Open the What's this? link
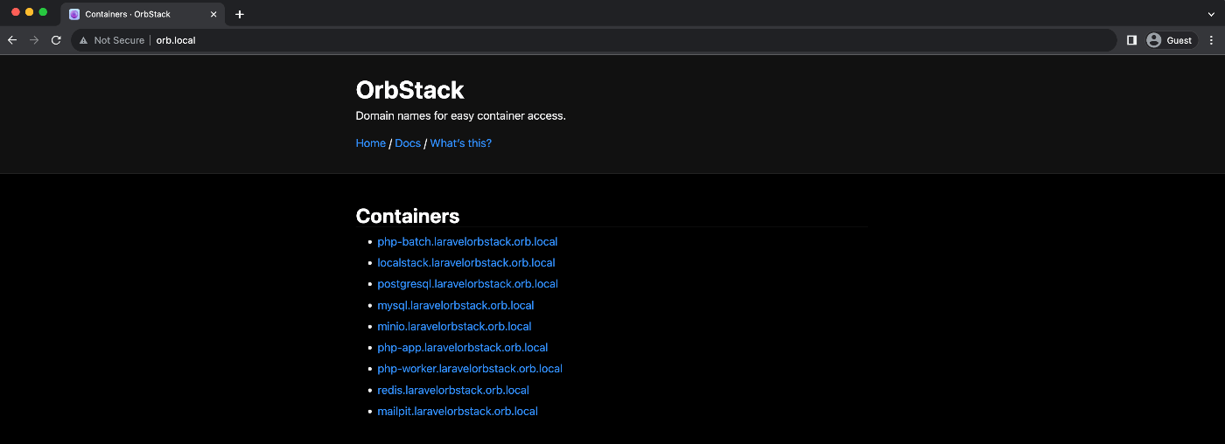 point(461,143)
